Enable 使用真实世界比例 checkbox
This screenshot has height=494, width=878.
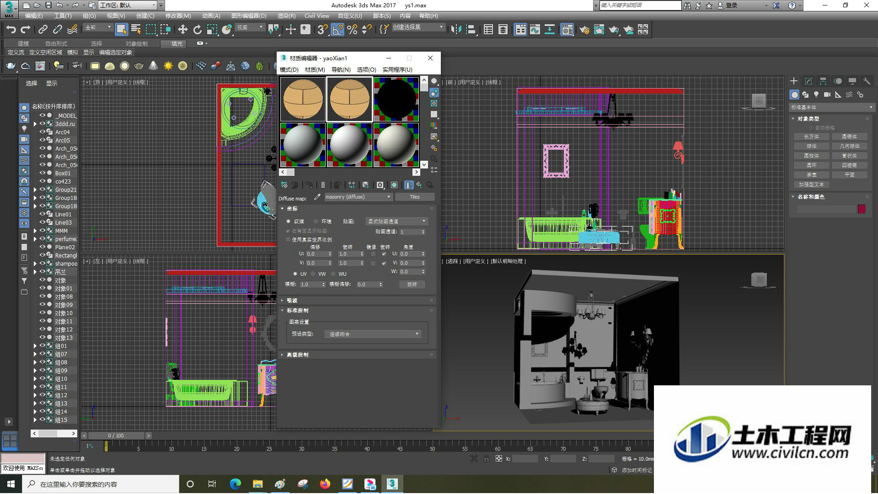pyautogui.click(x=288, y=240)
